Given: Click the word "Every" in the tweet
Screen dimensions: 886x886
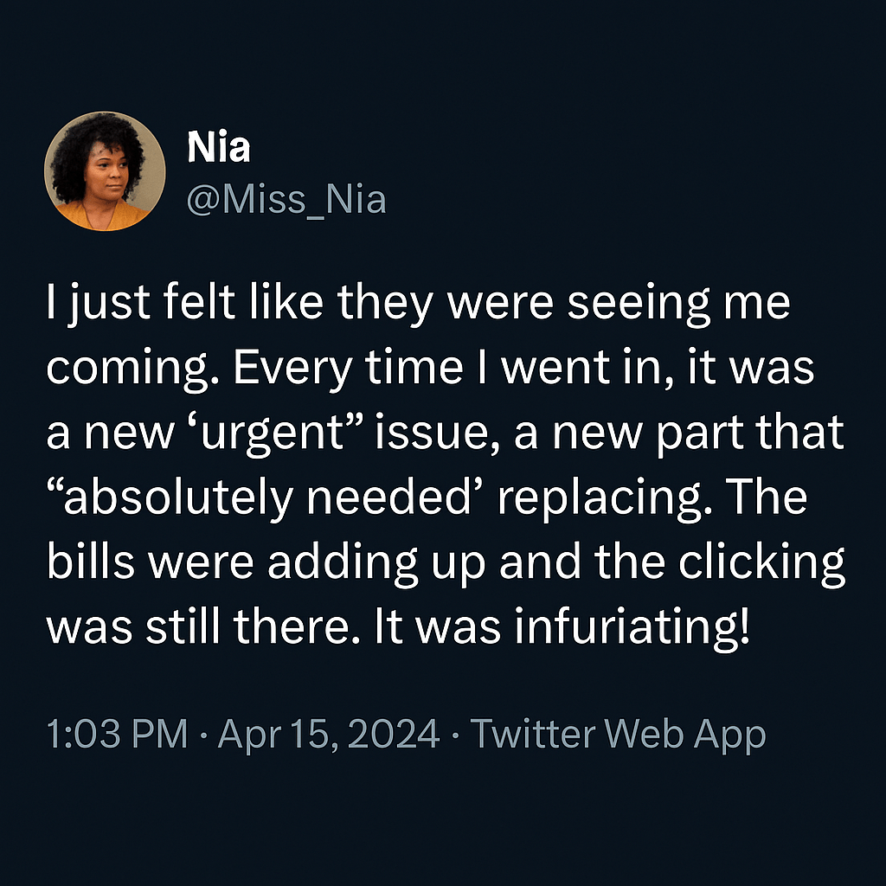Looking at the screenshot, I should click(285, 369).
